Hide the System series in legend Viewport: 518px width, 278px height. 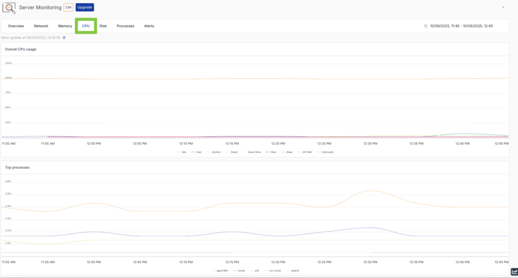point(214,152)
